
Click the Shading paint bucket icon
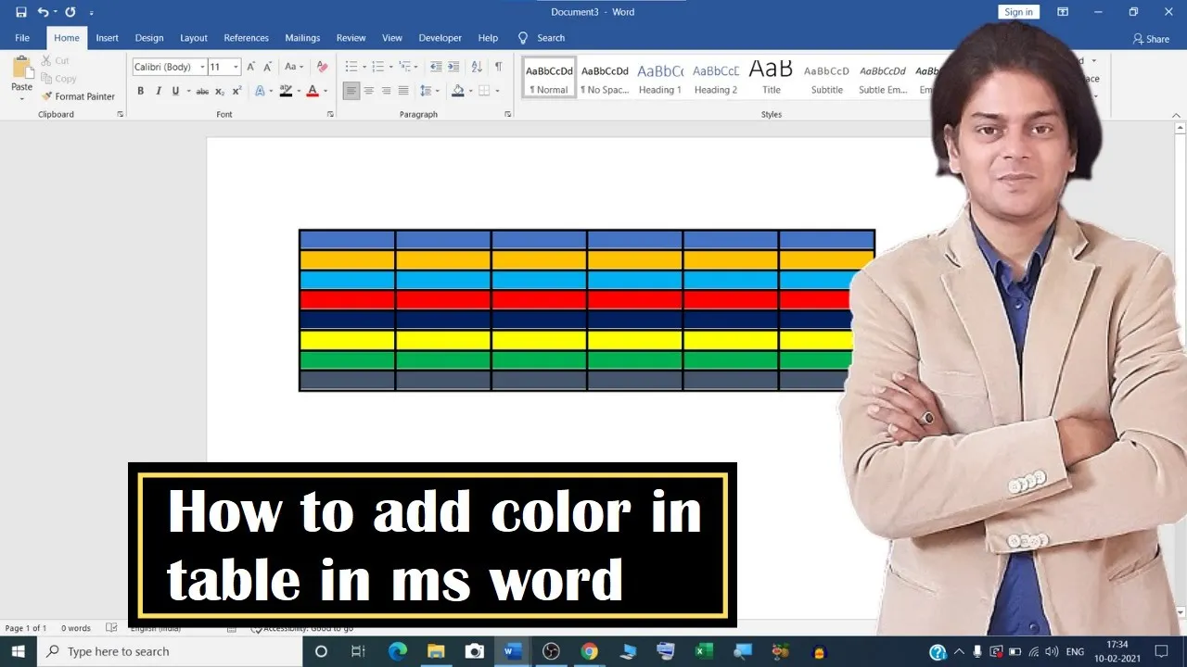tap(457, 91)
